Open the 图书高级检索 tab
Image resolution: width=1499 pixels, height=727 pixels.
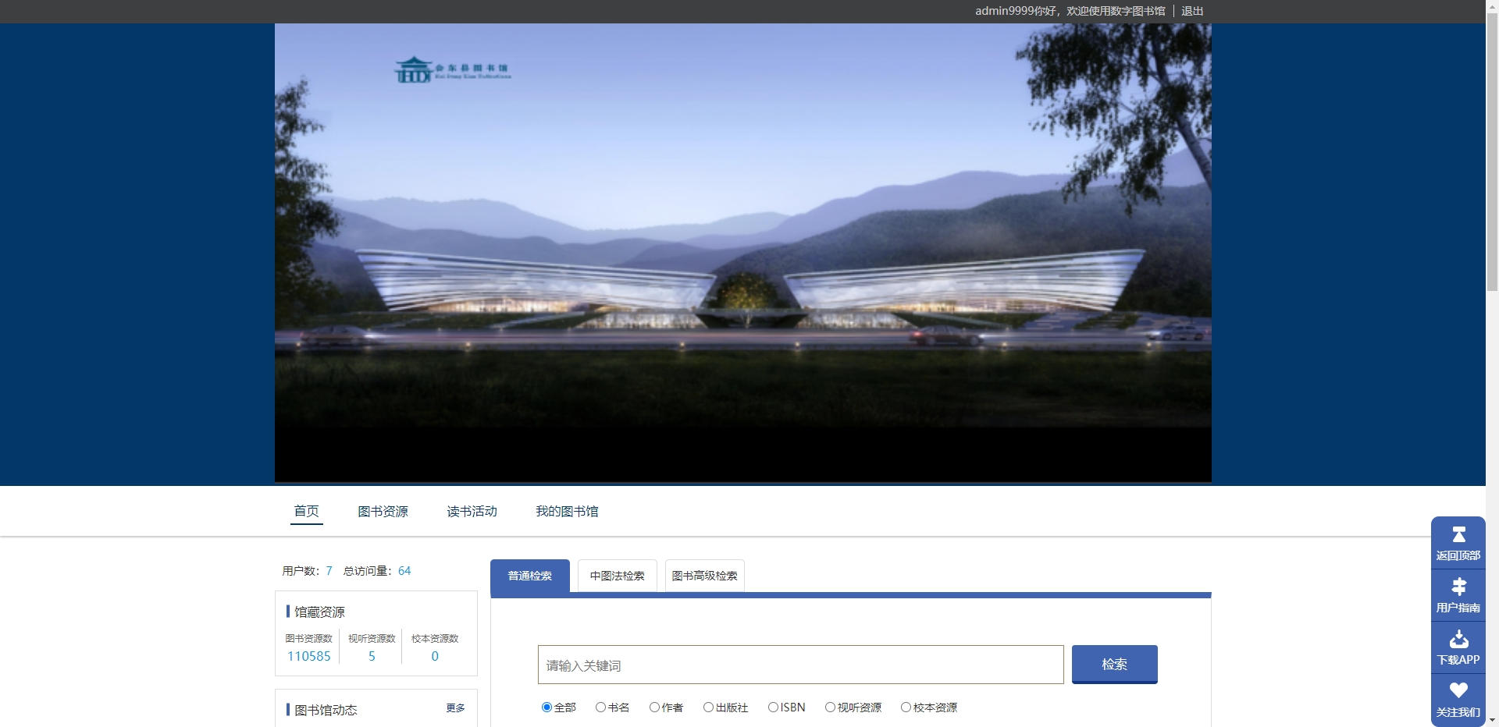(x=704, y=576)
